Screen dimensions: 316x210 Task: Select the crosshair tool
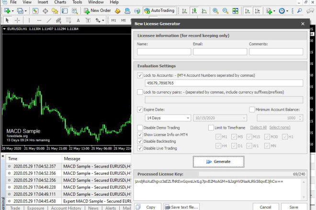pos(17,21)
